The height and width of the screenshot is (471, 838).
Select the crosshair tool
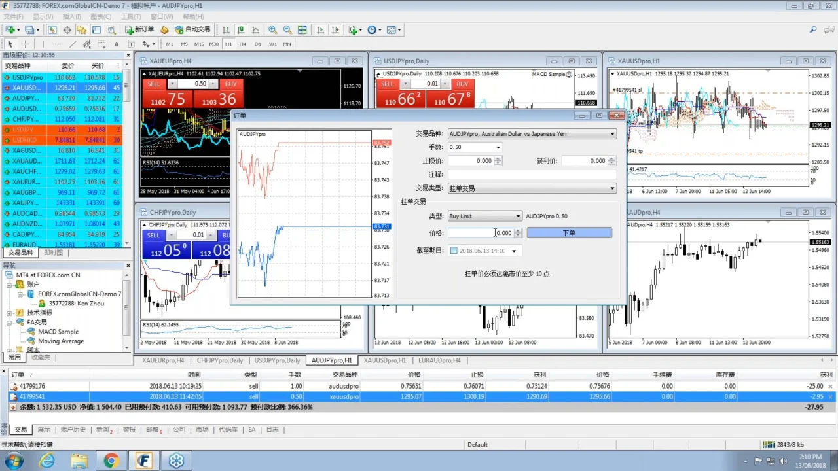pyautogui.click(x=26, y=44)
